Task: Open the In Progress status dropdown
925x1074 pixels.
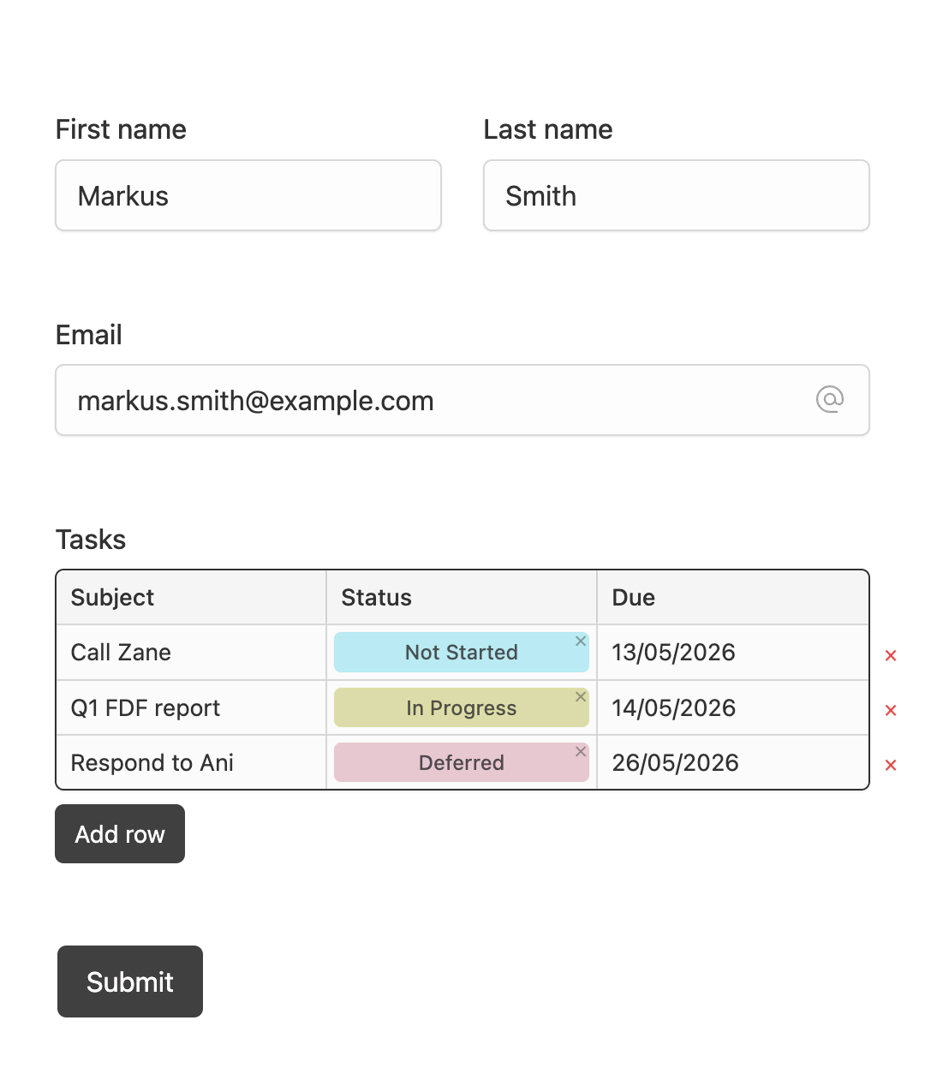Action: (462, 707)
